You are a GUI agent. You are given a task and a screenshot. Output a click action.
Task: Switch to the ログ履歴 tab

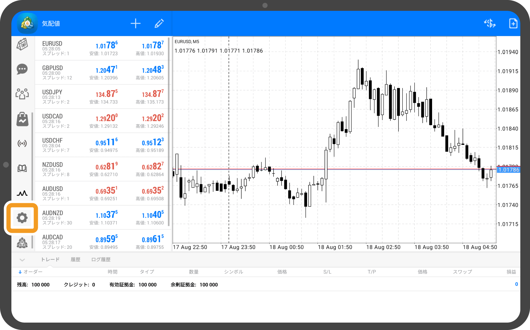101,259
